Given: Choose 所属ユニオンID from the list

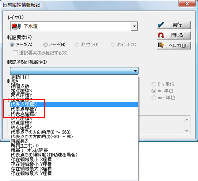Looking at the screenshot, I should (74, 146).
